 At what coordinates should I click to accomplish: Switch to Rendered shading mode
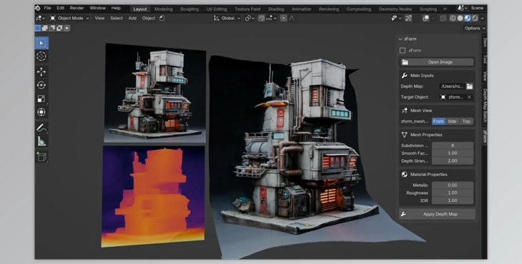[x=475, y=19]
